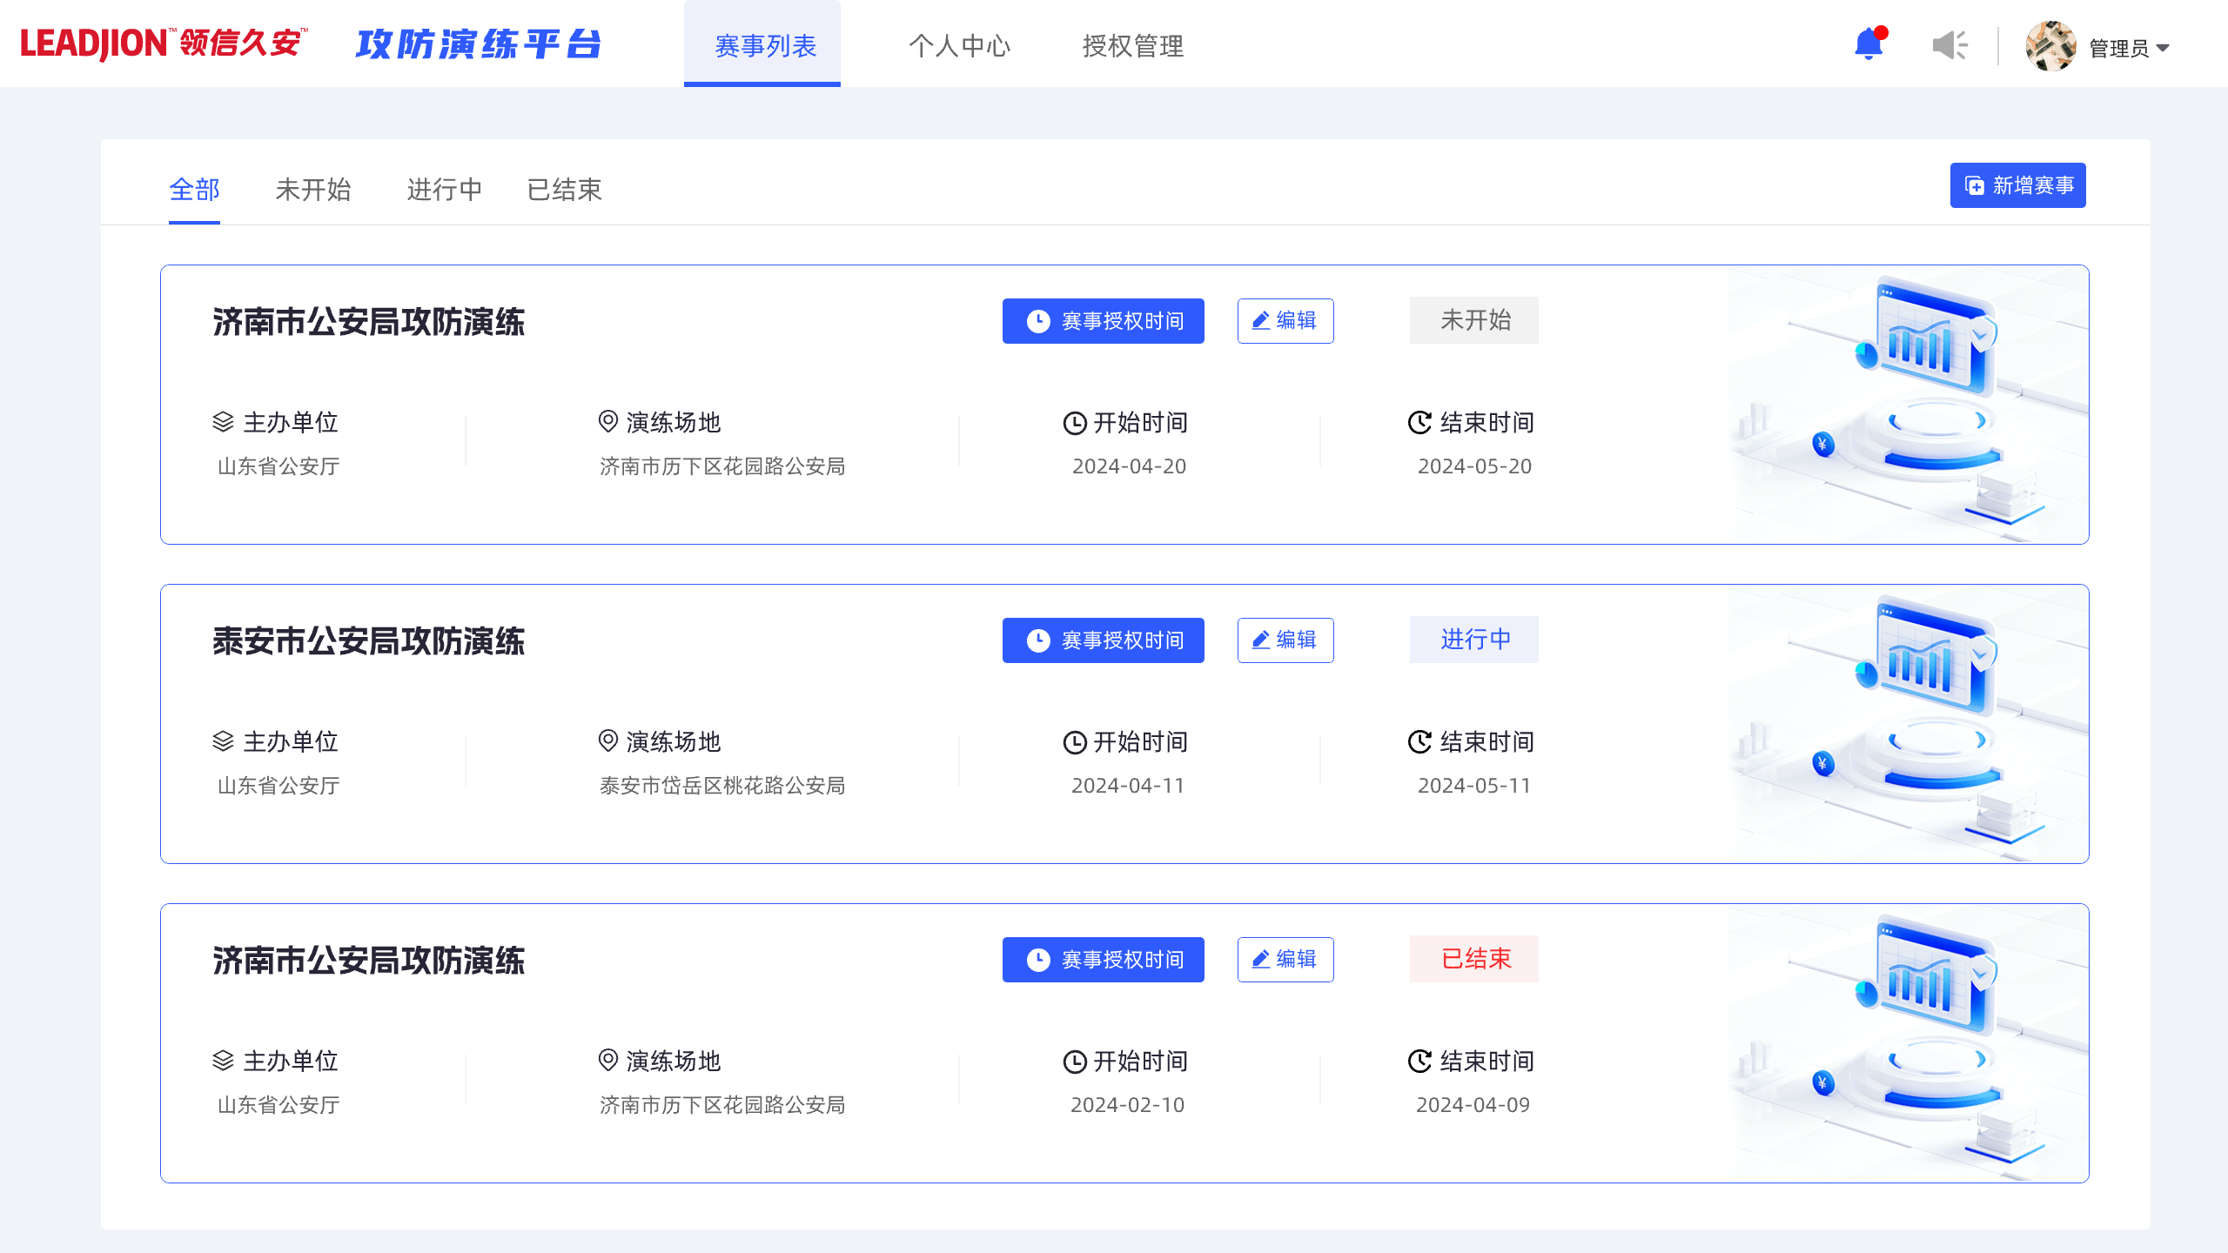This screenshot has height=1253, width=2228.
Task: Click the 进行中 status badge
Action: coord(1474,640)
